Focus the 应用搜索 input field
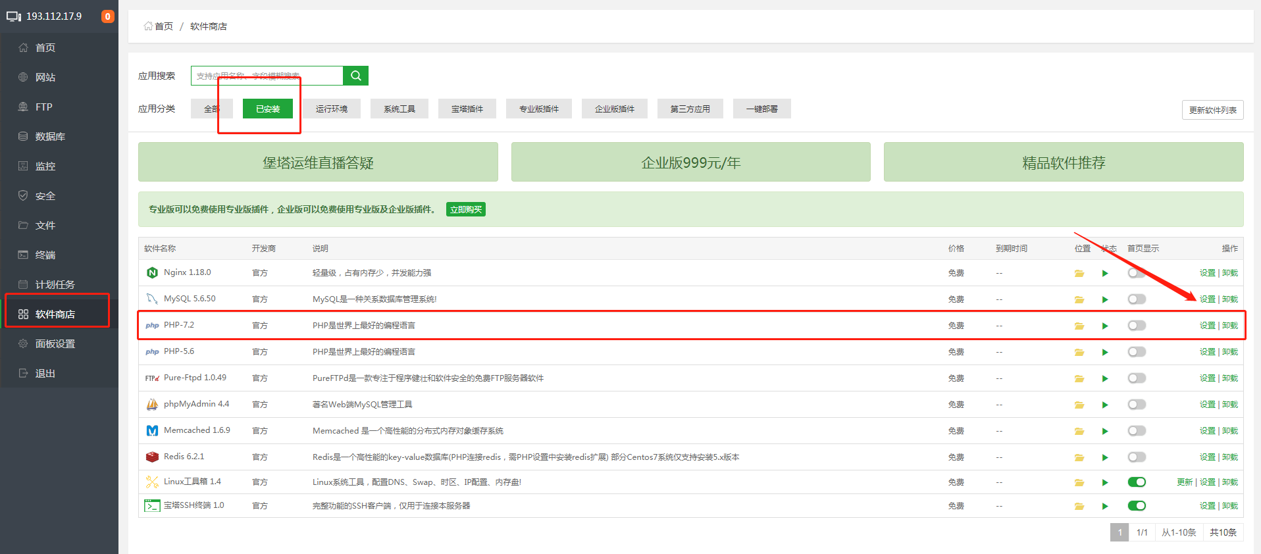 (x=267, y=76)
